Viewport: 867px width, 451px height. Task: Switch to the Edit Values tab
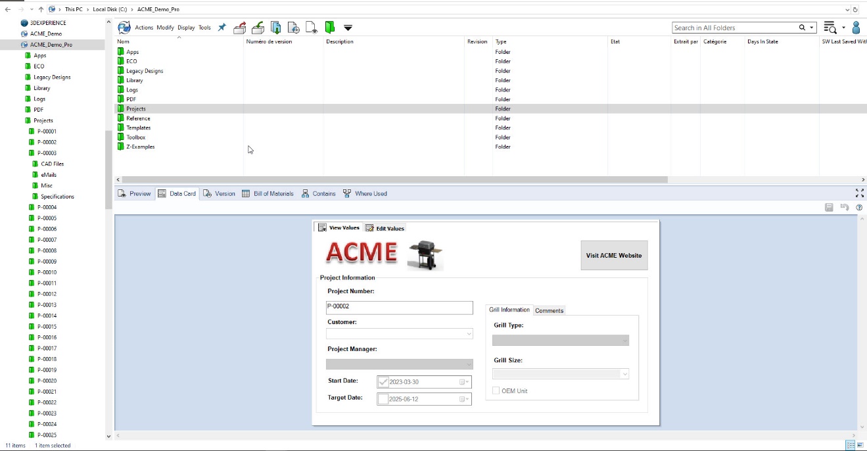pyautogui.click(x=385, y=228)
